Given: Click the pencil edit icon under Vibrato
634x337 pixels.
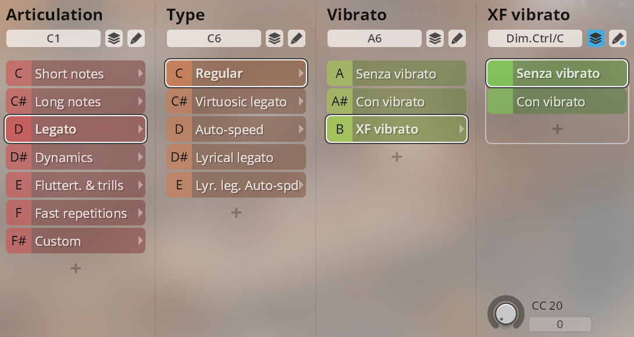Looking at the screenshot, I should (457, 38).
